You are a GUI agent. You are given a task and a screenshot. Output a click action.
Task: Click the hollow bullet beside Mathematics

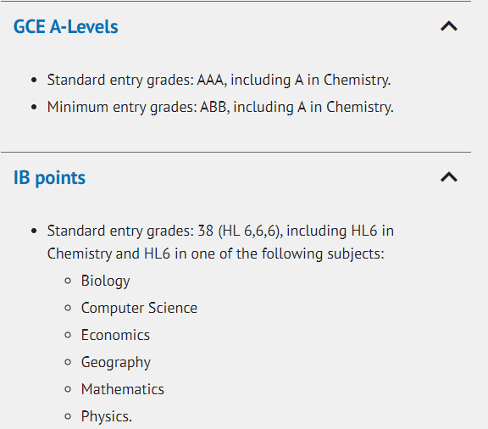[x=68, y=389]
